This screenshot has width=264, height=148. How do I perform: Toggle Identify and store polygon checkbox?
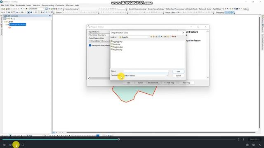click(x=90, y=45)
